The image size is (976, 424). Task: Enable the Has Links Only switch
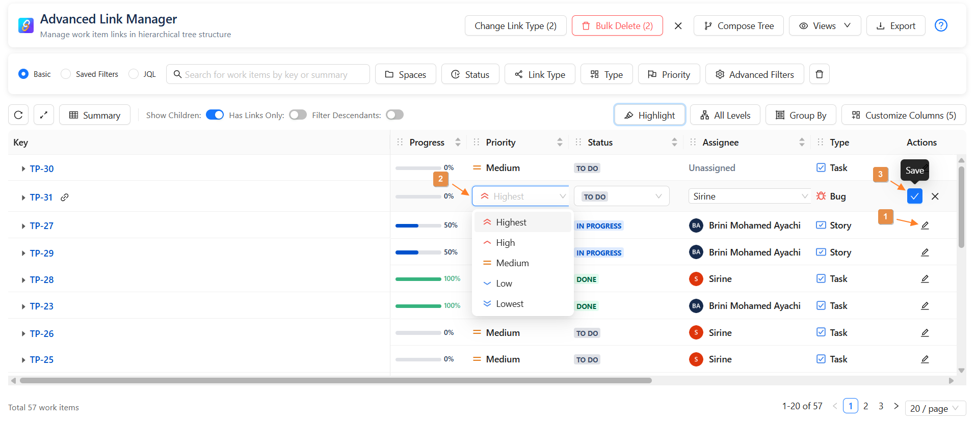[x=298, y=115]
